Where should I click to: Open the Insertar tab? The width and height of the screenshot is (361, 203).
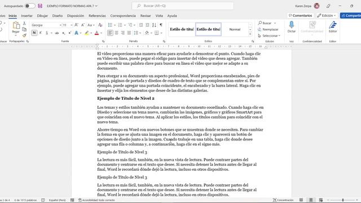[27, 16]
